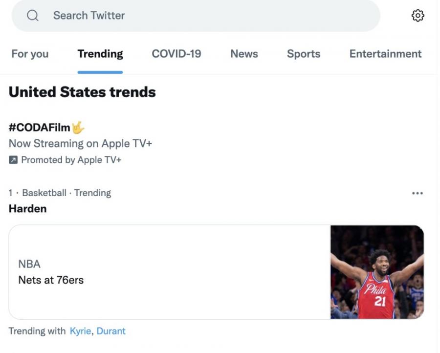Screen dimensions: 440x353
Task: Open the Harden trending topic
Action: [28, 208]
